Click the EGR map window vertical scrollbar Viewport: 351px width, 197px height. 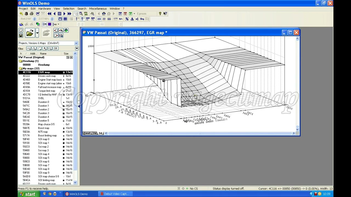[x=298, y=84]
